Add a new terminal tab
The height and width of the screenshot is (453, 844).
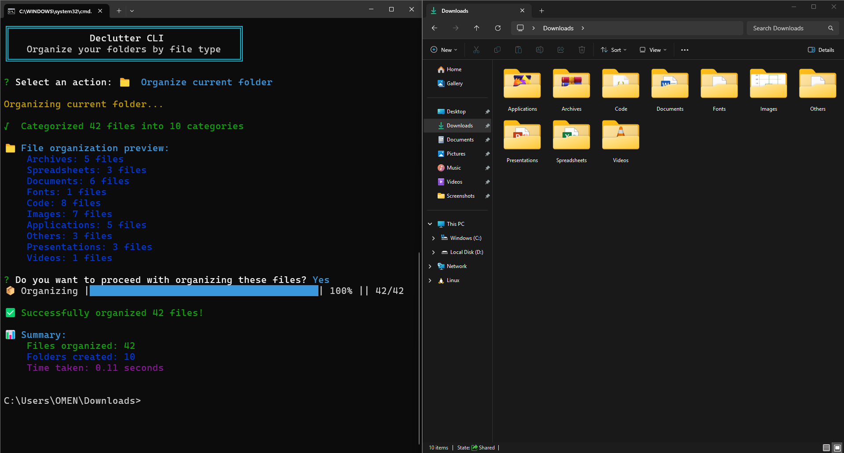pos(119,11)
